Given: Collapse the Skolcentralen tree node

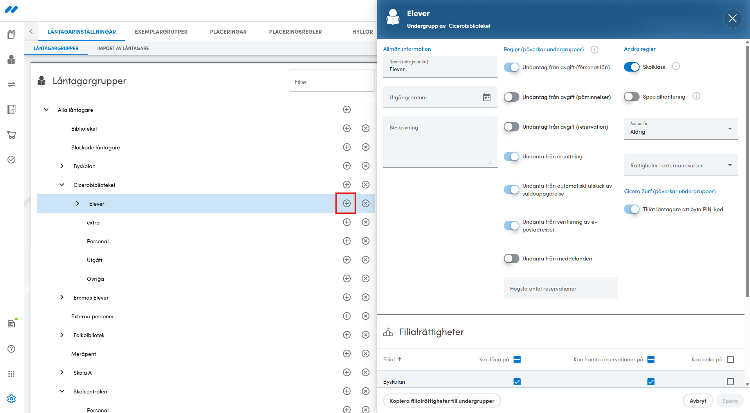Looking at the screenshot, I should tap(62, 391).
